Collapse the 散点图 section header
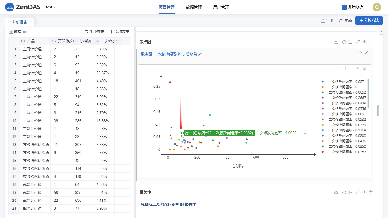Screen dimensions: 388x218 point(336,42)
